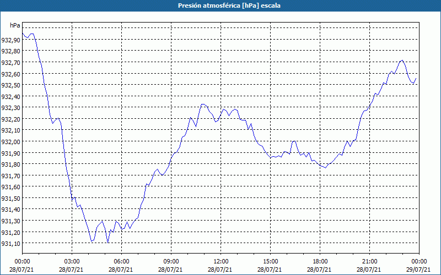Viewport: 441px width, 275px height.
Task: Select the 931,10 y-axis label
Action: pyautogui.click(x=10, y=244)
